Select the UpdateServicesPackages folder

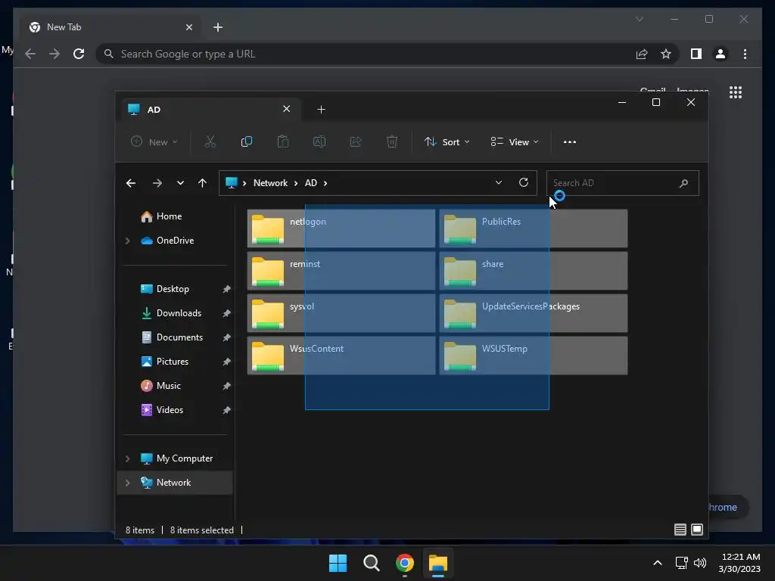534,313
